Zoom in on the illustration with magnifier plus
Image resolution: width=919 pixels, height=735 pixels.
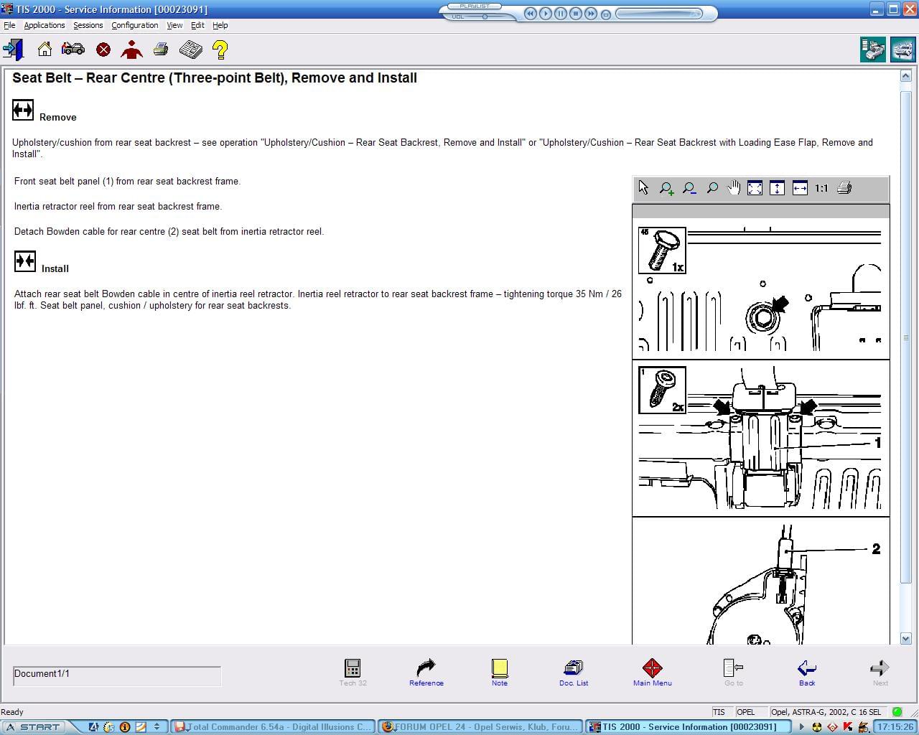tap(666, 188)
